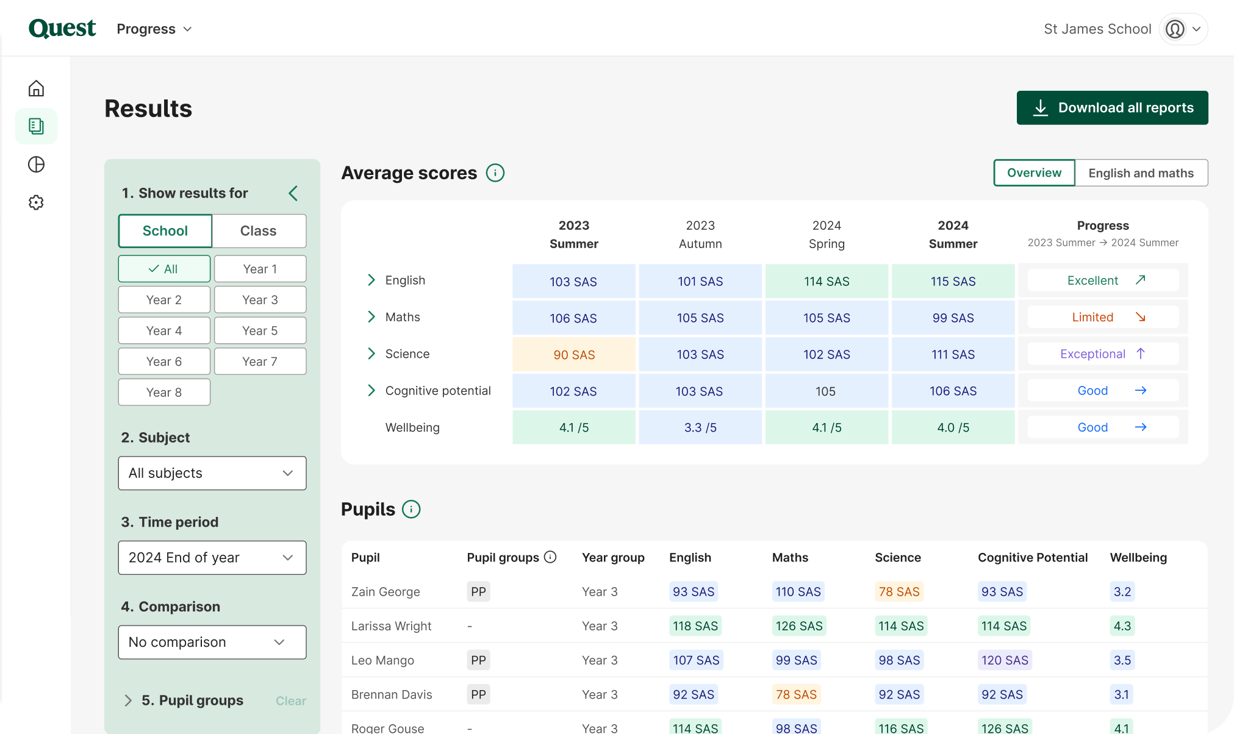The width and height of the screenshot is (1234, 734).
Task: Click Clear link next to Pupil groups
Action: point(290,701)
